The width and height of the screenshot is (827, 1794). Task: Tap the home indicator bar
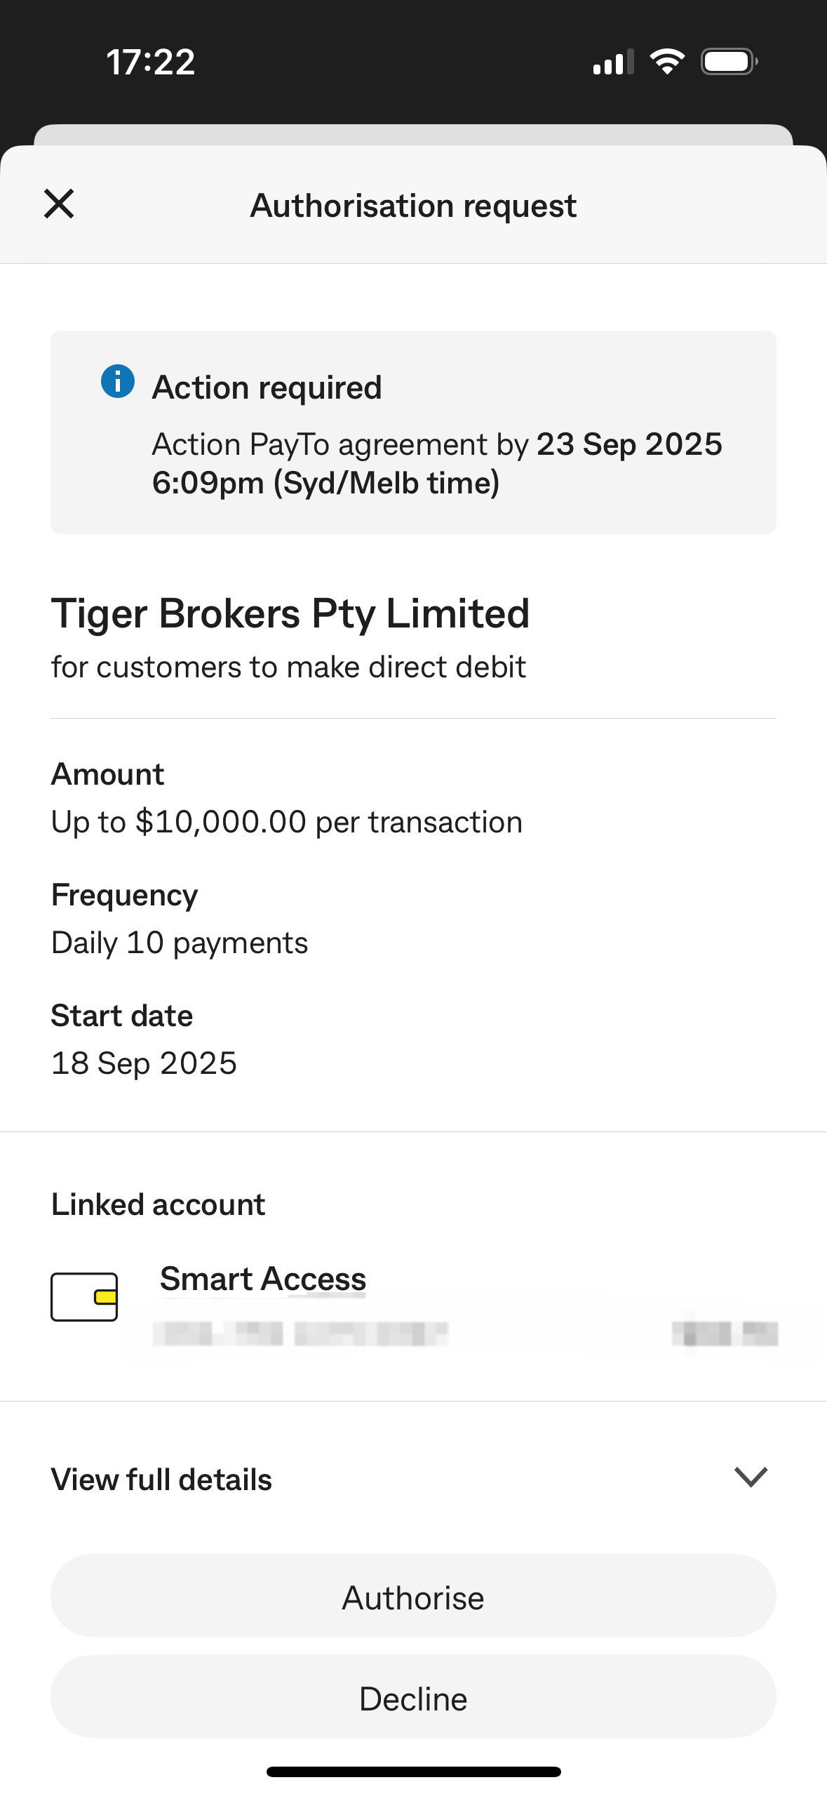[413, 1772]
